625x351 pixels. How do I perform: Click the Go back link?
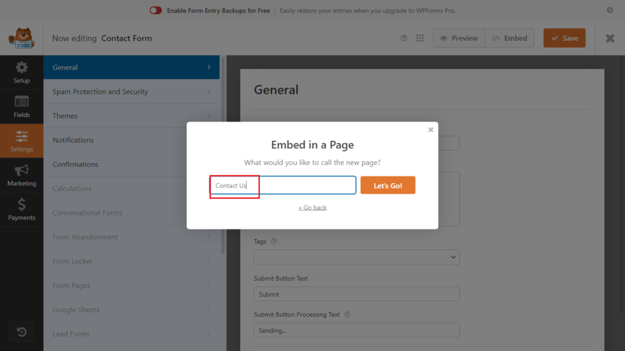pos(312,208)
